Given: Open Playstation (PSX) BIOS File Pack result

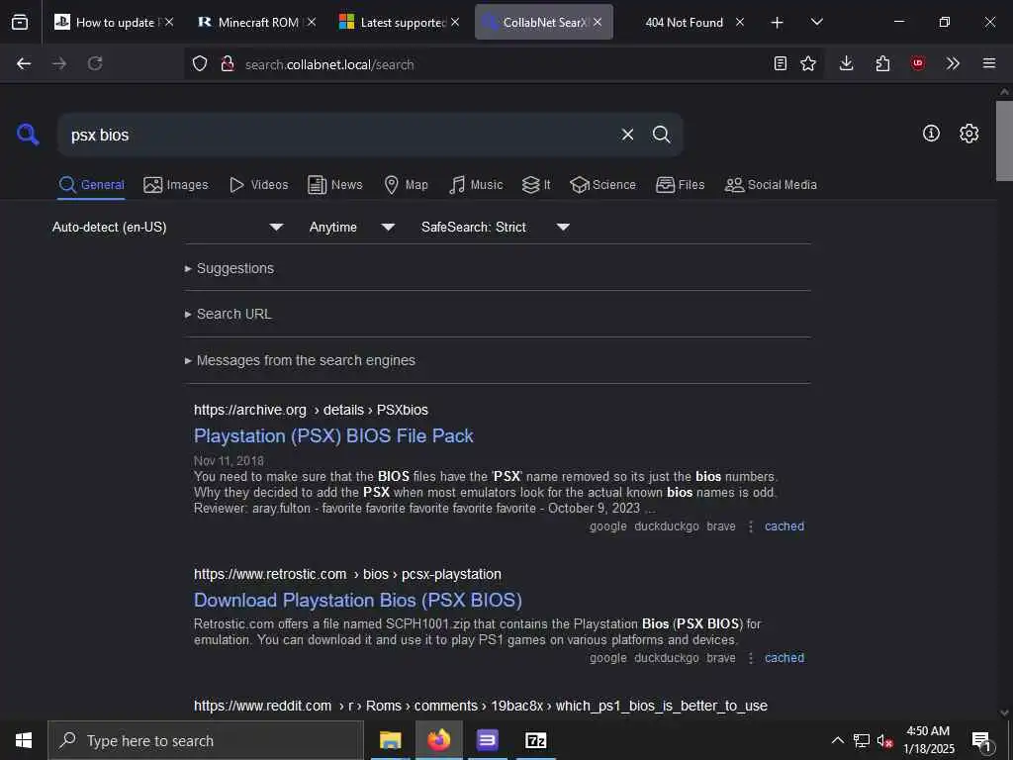Looking at the screenshot, I should pyautogui.click(x=333, y=435).
